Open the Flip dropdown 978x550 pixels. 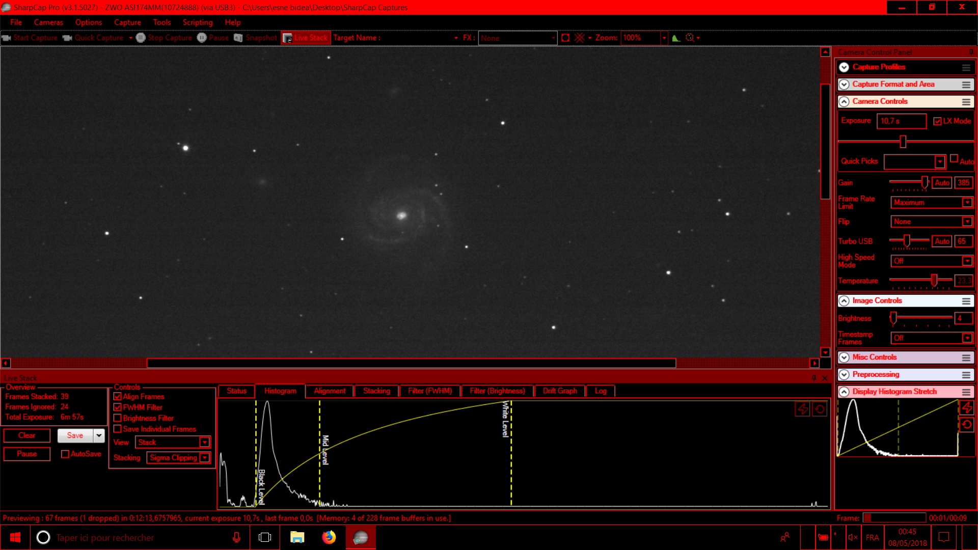point(967,222)
